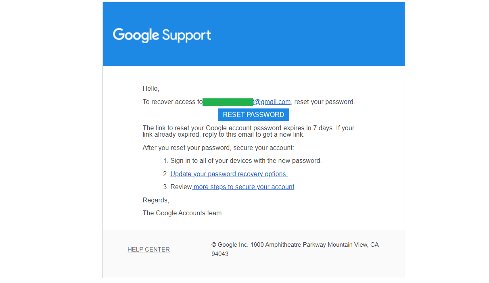Open the @gmail.com email address link
The height and width of the screenshot is (283, 489).
pyautogui.click(x=272, y=102)
